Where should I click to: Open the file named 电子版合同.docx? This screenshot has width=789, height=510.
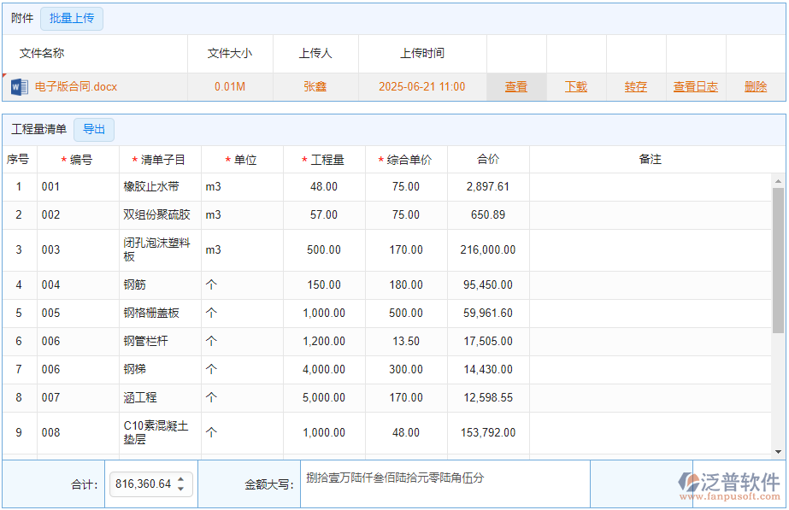[77, 86]
